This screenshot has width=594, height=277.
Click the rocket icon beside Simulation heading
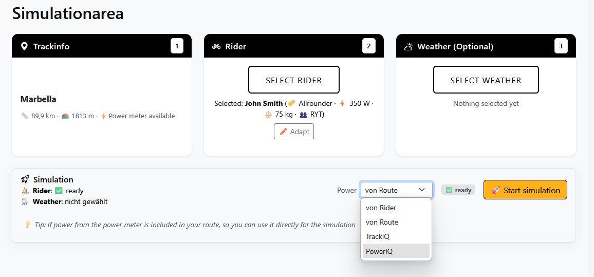(25, 179)
